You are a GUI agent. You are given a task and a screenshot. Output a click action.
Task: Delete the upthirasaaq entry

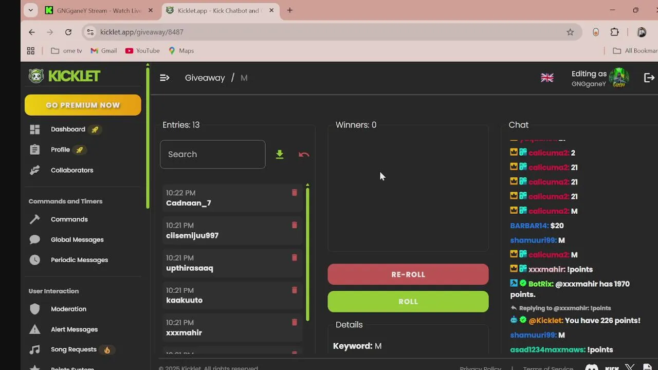pyautogui.click(x=295, y=257)
